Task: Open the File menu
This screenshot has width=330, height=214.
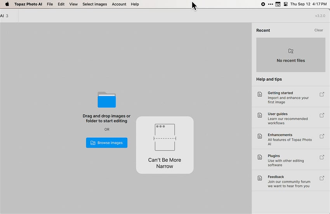Action: (50, 4)
